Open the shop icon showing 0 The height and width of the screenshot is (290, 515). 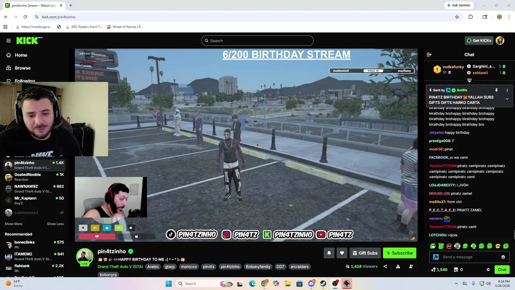click(458, 269)
